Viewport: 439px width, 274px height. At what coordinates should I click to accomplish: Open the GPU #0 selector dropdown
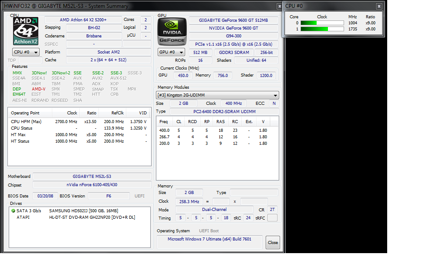pyautogui.click(x=171, y=52)
